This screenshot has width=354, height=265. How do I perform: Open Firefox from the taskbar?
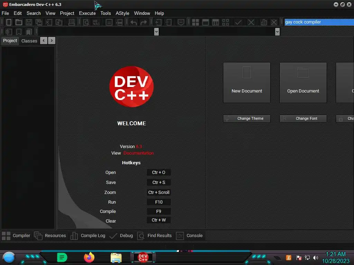89,257
